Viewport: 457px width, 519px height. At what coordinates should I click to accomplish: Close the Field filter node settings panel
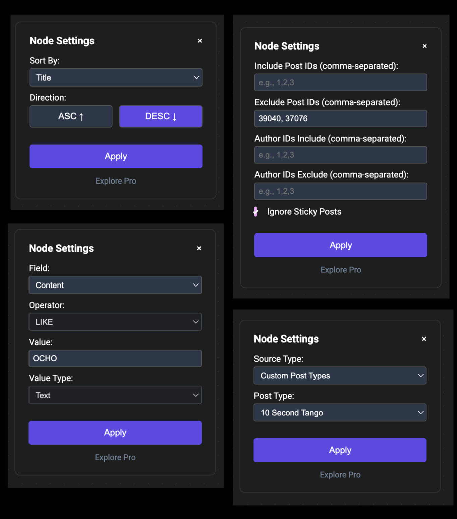[199, 248]
